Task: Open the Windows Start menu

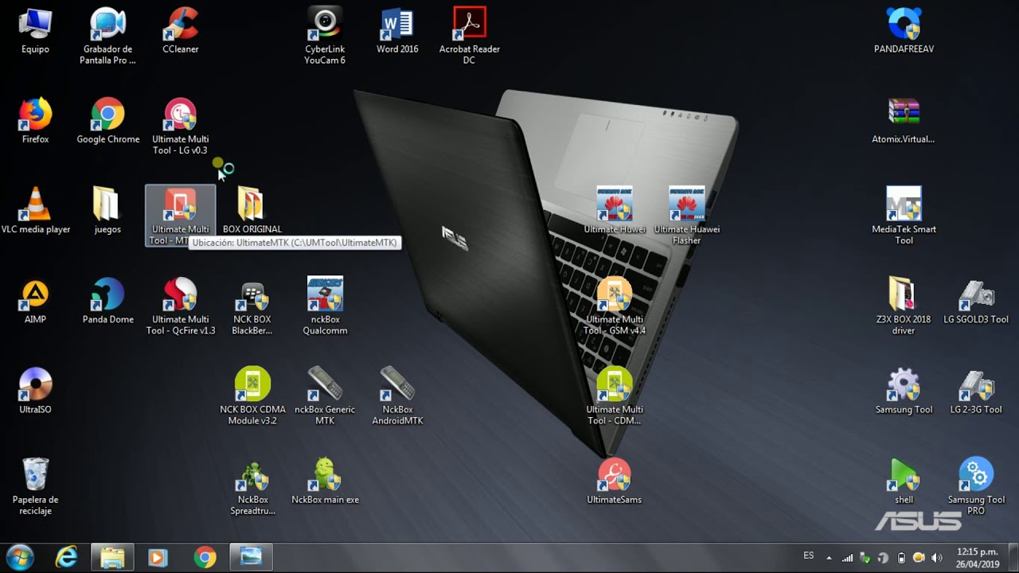Action: tap(19, 557)
